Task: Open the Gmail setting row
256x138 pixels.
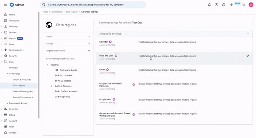Action: tap(174, 71)
